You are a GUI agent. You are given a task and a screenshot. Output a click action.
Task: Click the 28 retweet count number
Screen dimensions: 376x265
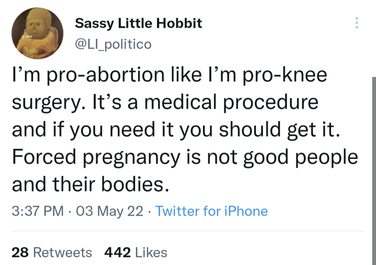coord(20,252)
